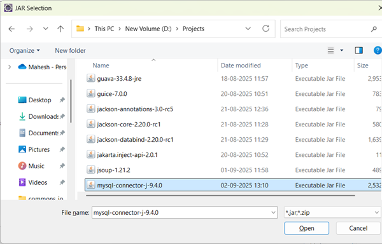Expand the Mahesh - Personal OneDrive node
Viewport: 382px width, 244px height.
pos(10,67)
